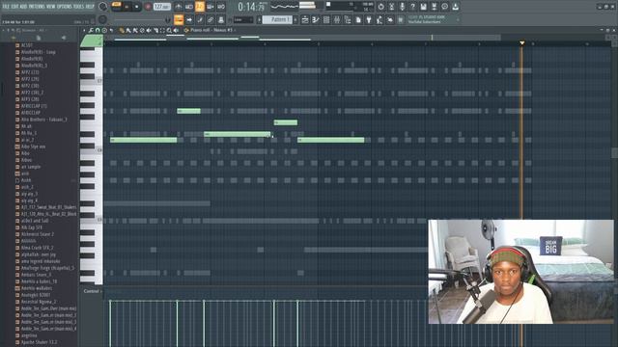Click the render/export audio icon
Image resolution: width=618 pixels, height=347 pixels.
[x=434, y=7]
